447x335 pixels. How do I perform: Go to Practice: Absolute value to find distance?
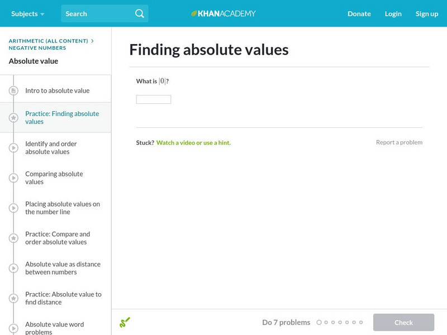[x=63, y=298]
